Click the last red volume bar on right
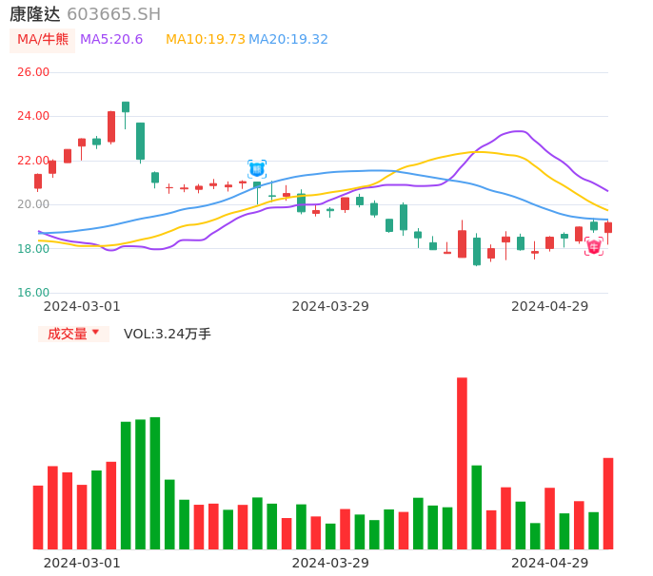This screenshot has width=653, height=576. (608, 503)
